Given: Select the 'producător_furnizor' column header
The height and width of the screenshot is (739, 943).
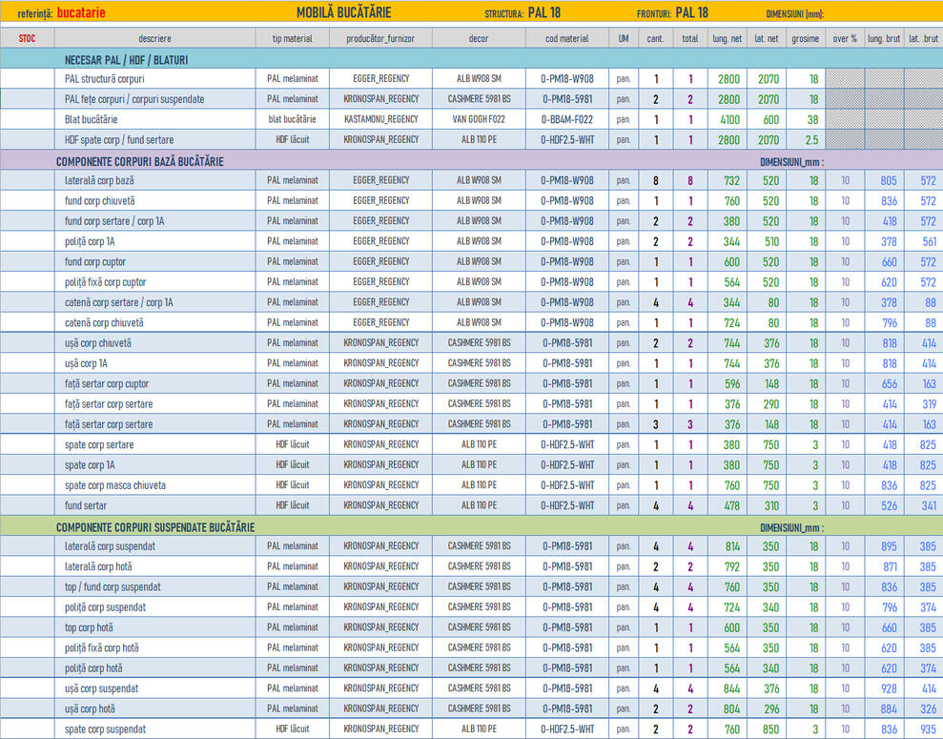Looking at the screenshot, I should click(x=380, y=38).
